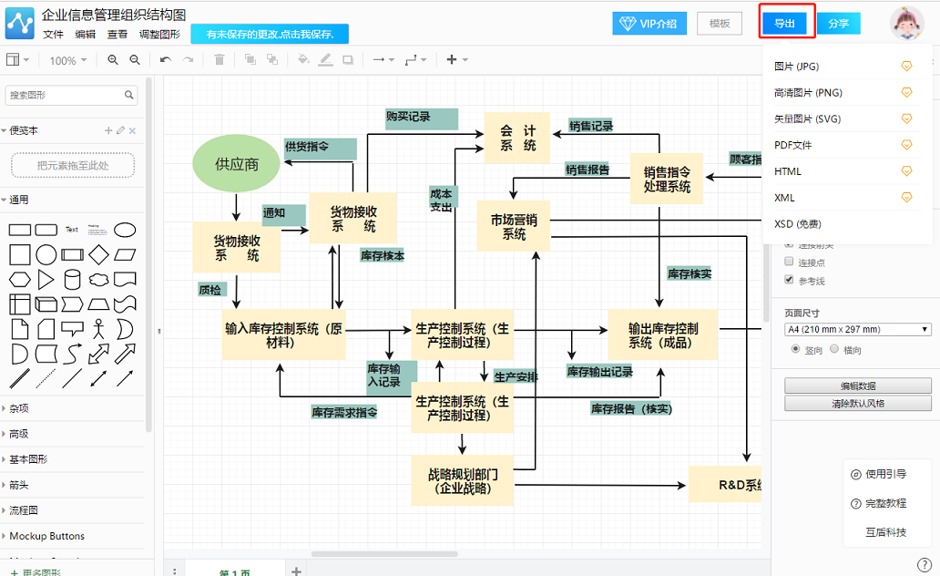Select the actor stick figure shape
The image size is (940, 576).
[x=98, y=329]
